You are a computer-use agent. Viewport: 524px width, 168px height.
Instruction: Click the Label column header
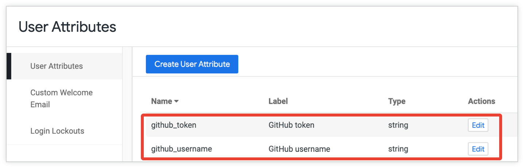(278, 101)
